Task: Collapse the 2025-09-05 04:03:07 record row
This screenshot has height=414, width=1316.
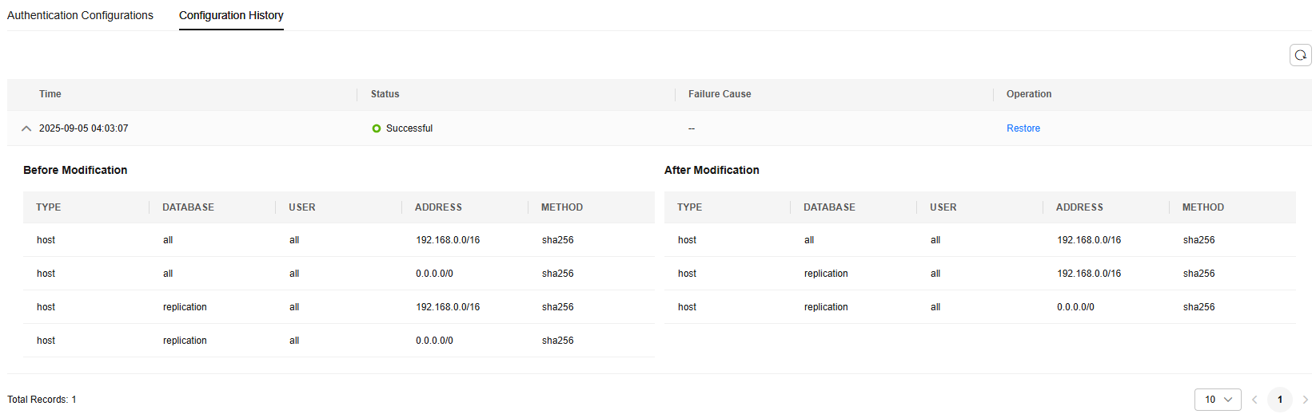Action: pyautogui.click(x=26, y=128)
